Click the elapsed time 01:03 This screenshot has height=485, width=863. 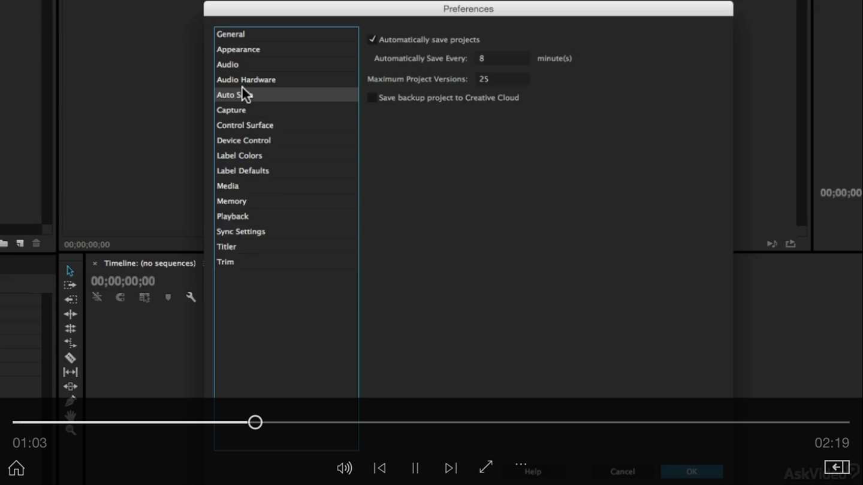click(x=30, y=443)
